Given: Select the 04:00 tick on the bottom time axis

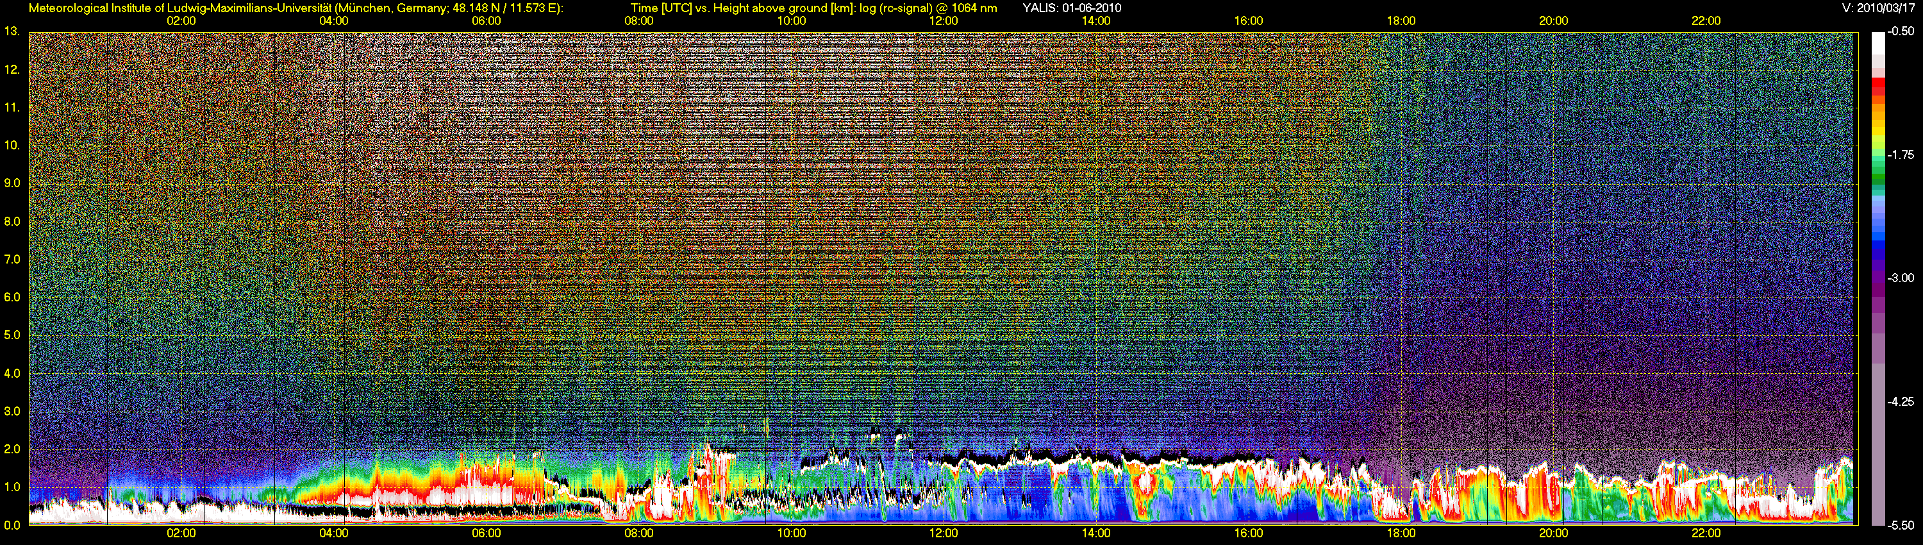Looking at the screenshot, I should (x=334, y=533).
